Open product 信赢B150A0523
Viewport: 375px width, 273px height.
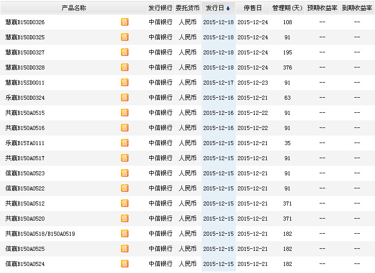[25, 173]
